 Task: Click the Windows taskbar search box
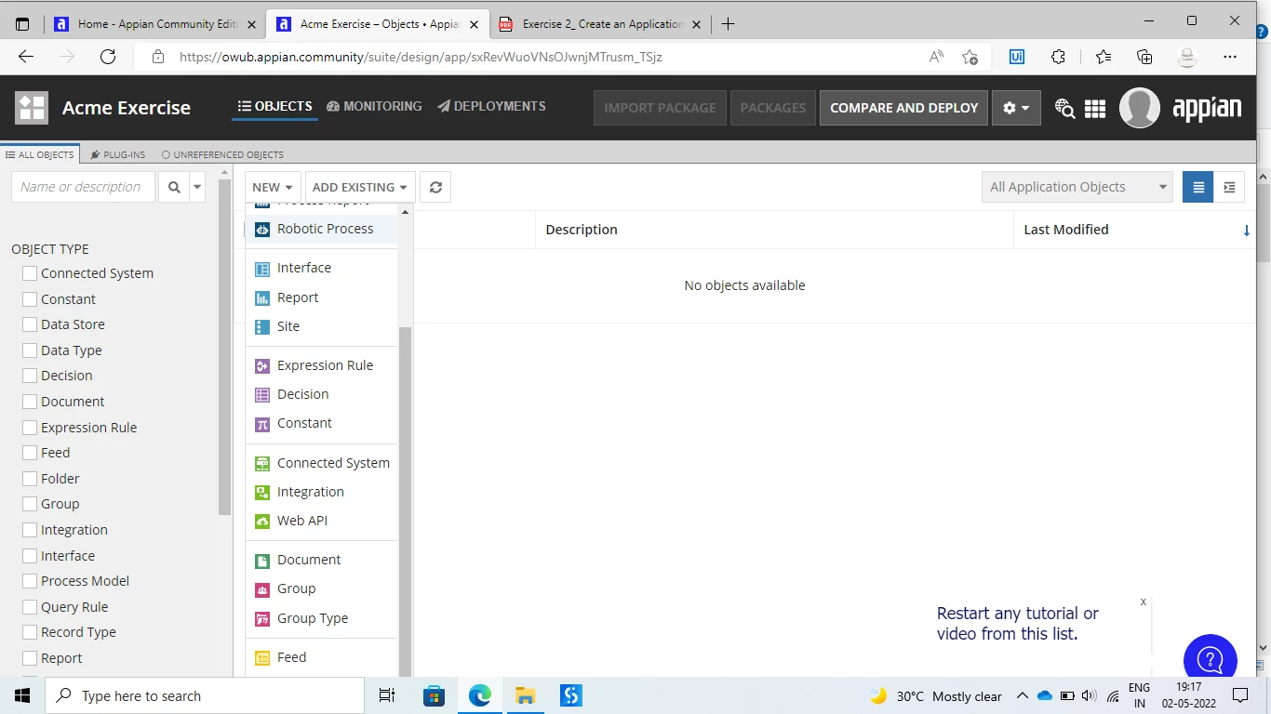pos(205,695)
